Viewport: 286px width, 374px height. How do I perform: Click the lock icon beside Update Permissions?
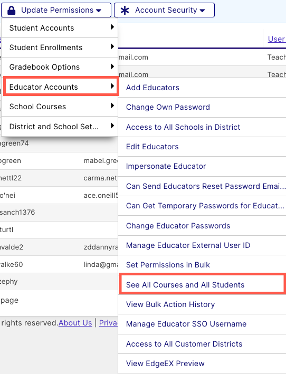click(12, 10)
